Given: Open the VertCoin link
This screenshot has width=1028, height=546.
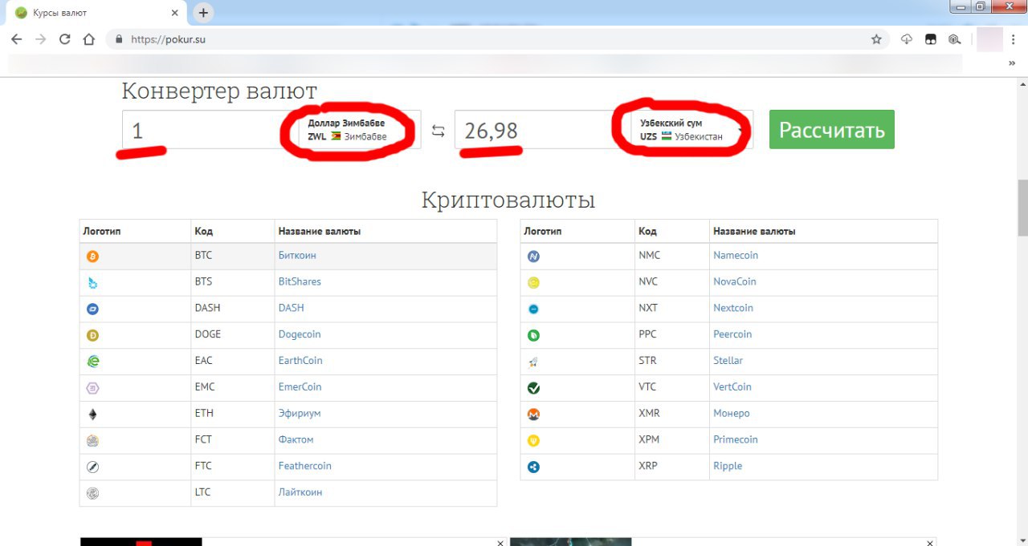Looking at the screenshot, I should [x=732, y=386].
